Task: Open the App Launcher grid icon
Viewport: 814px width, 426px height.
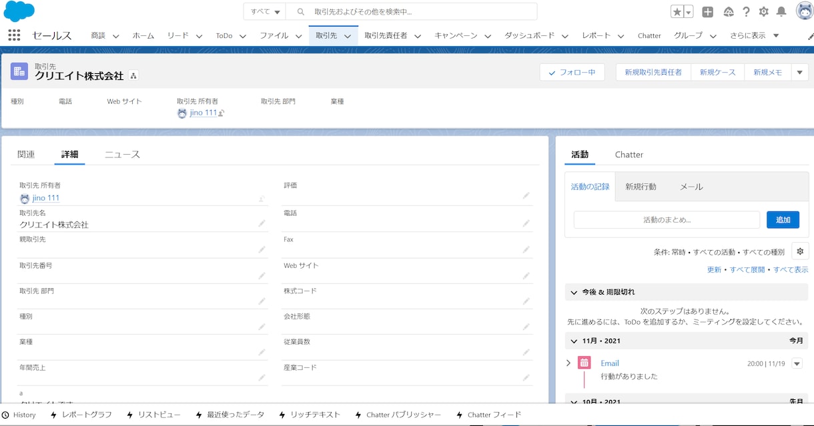Action: pos(14,35)
